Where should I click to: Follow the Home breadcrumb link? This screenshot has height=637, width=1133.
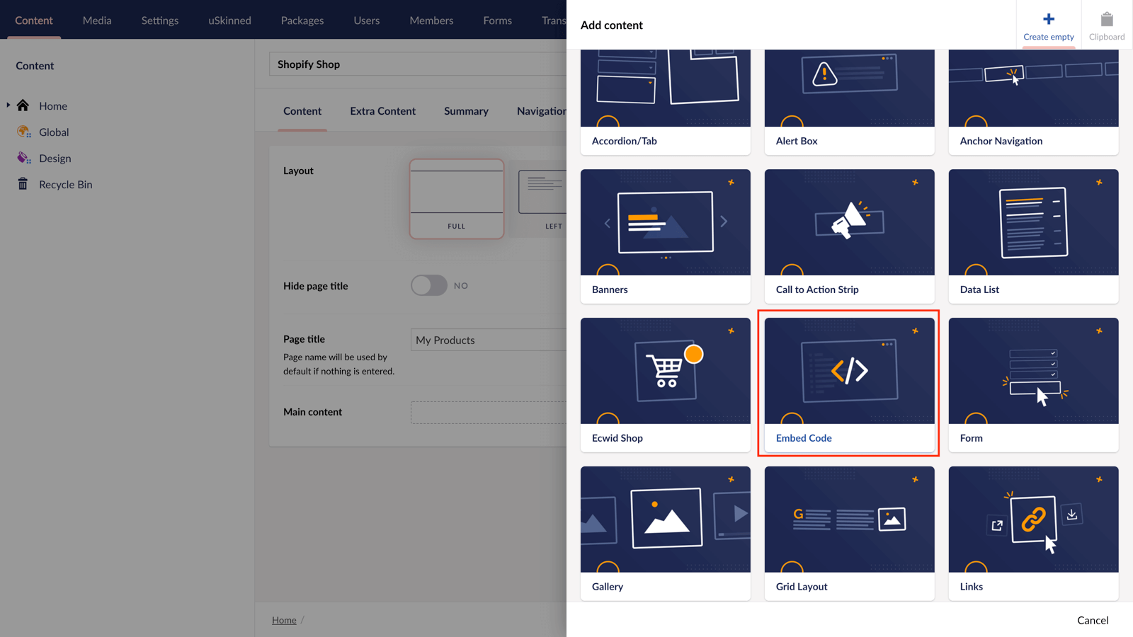tap(284, 619)
